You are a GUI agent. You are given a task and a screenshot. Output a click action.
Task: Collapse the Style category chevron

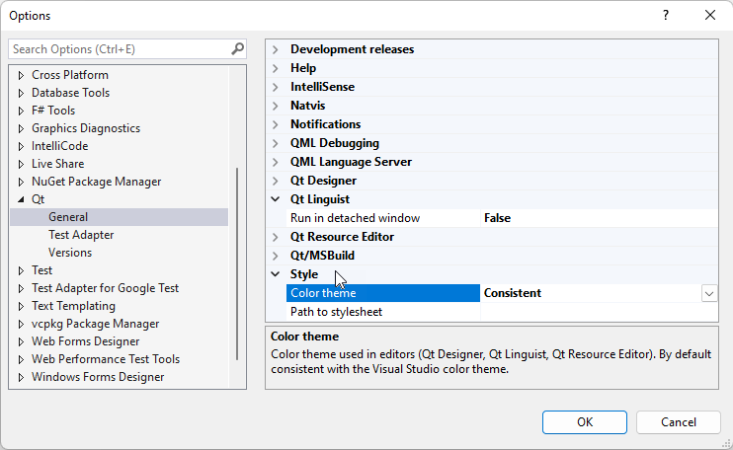276,274
